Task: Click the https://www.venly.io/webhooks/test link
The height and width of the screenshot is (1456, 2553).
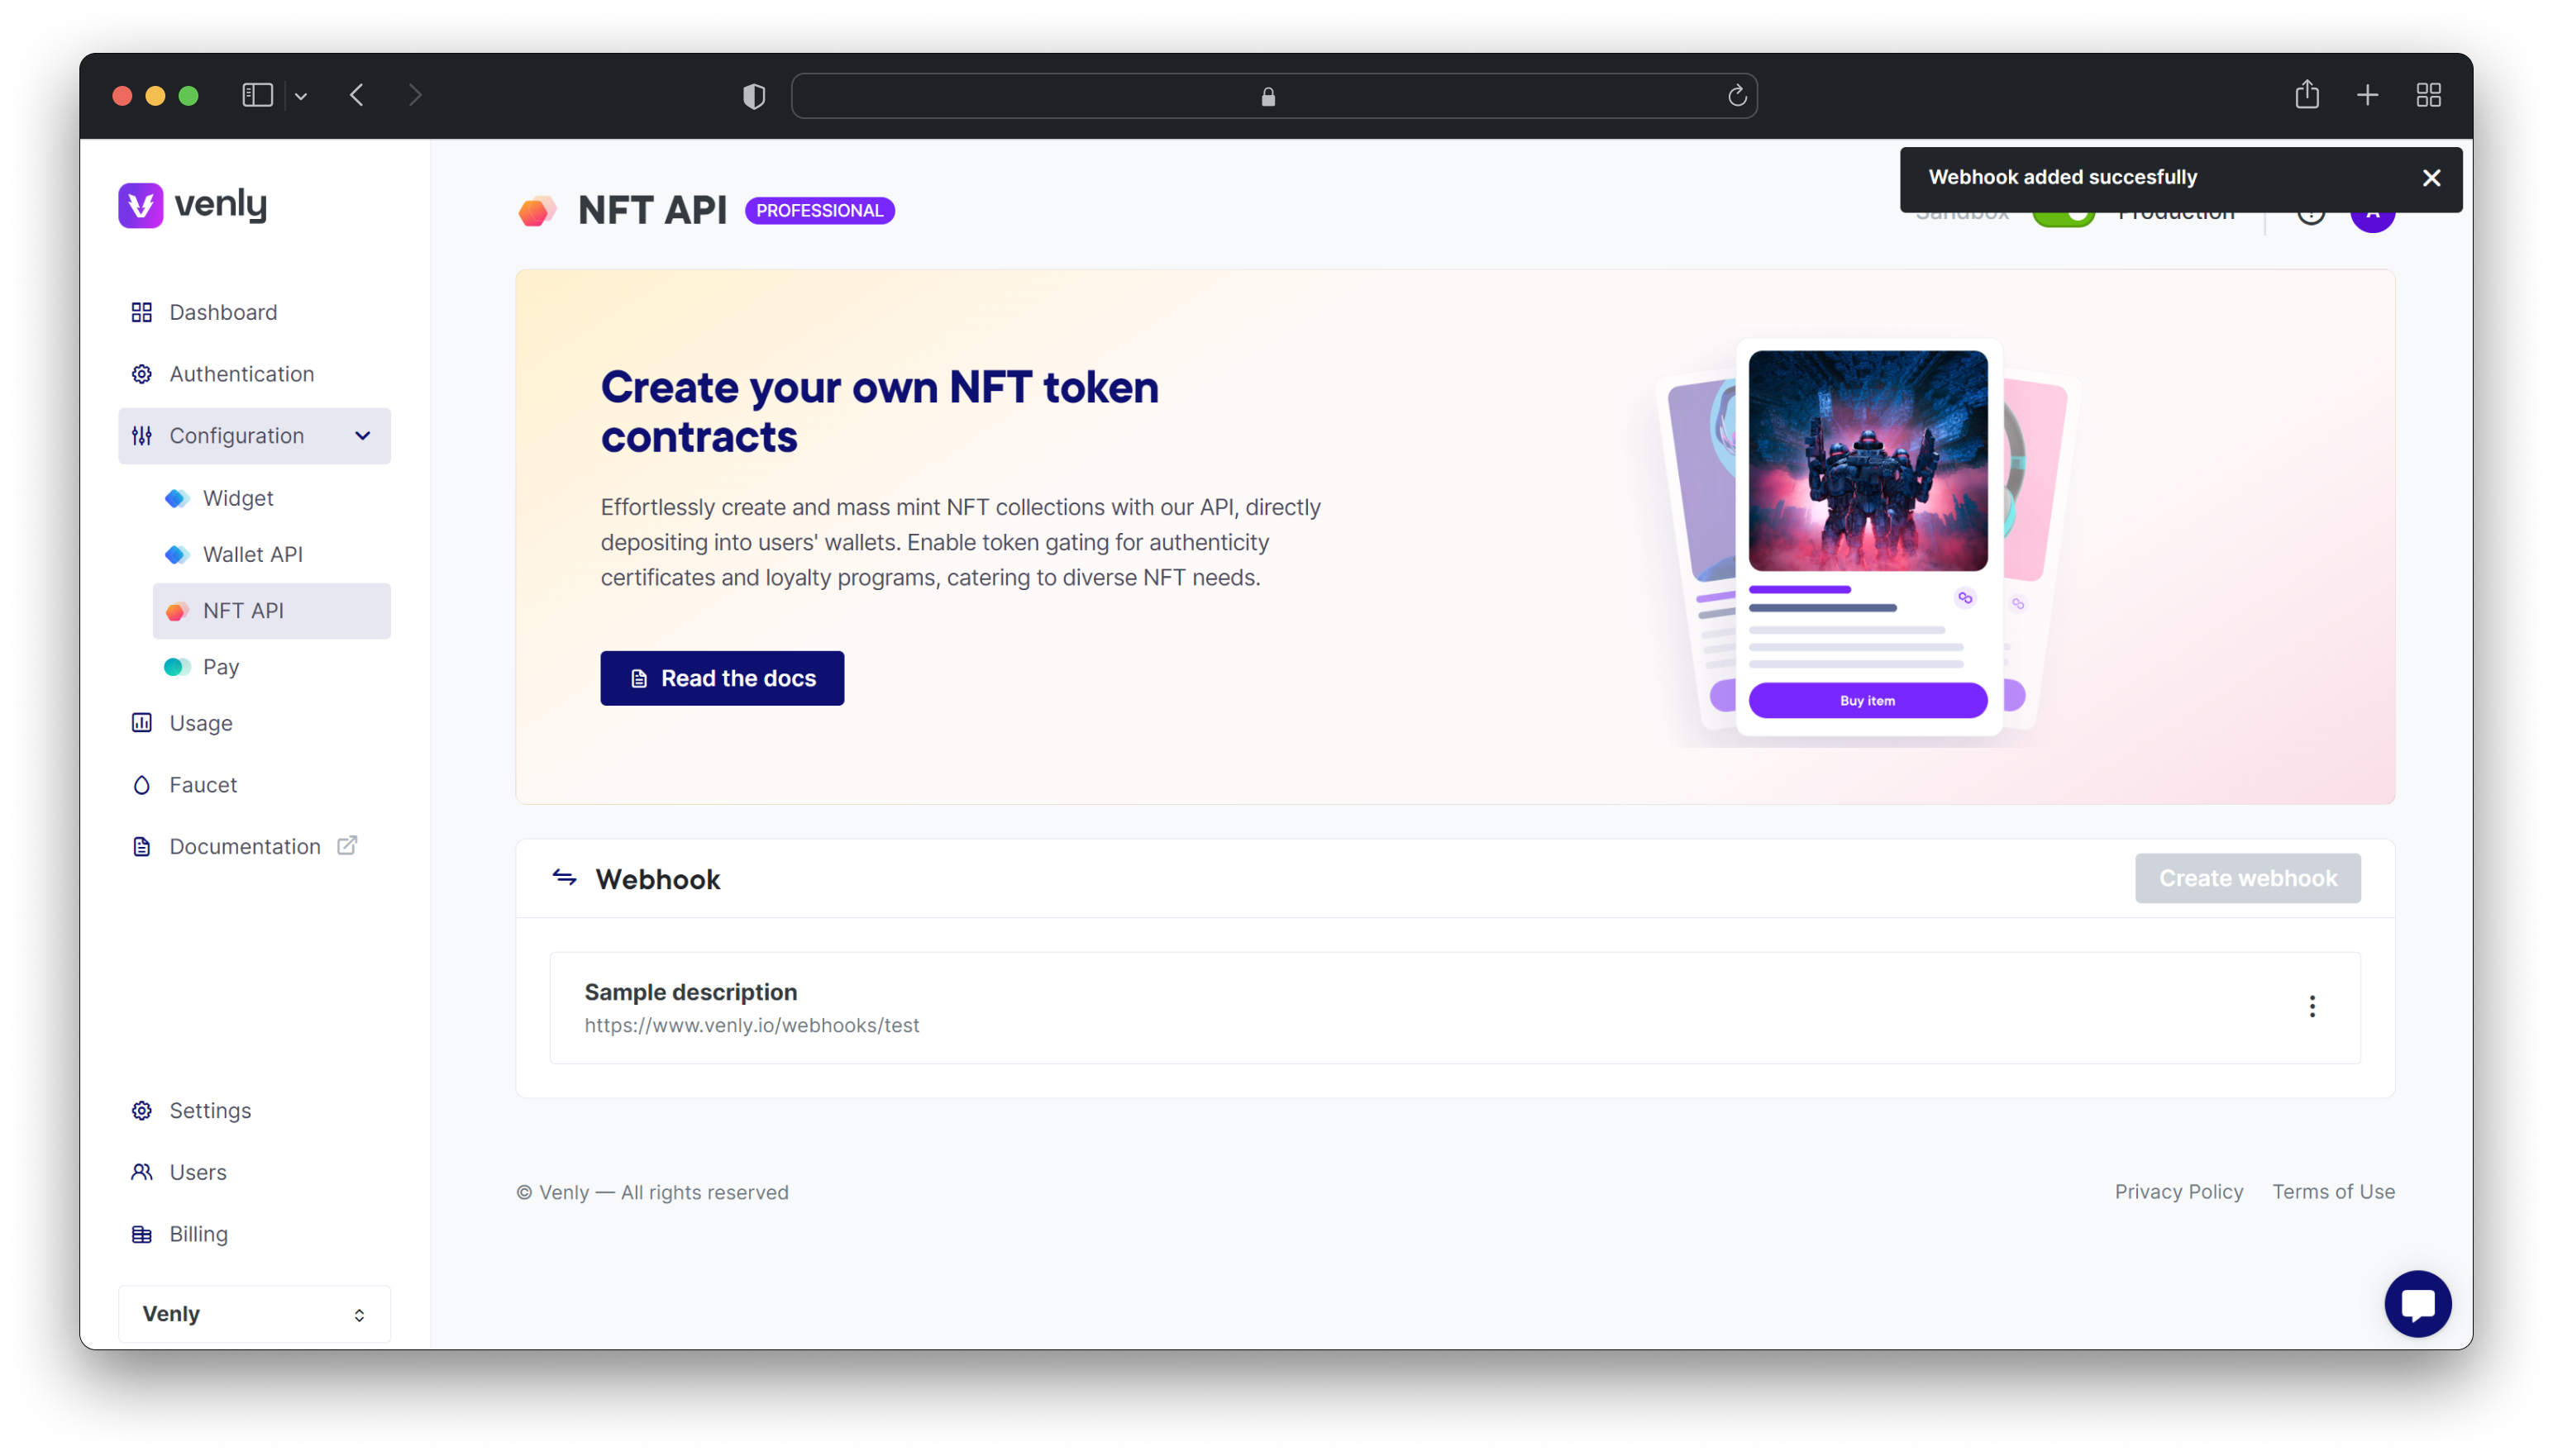Action: (x=751, y=1025)
